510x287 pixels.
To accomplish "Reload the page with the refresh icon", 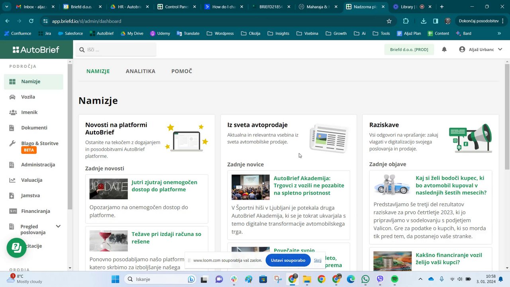I will (31, 21).
